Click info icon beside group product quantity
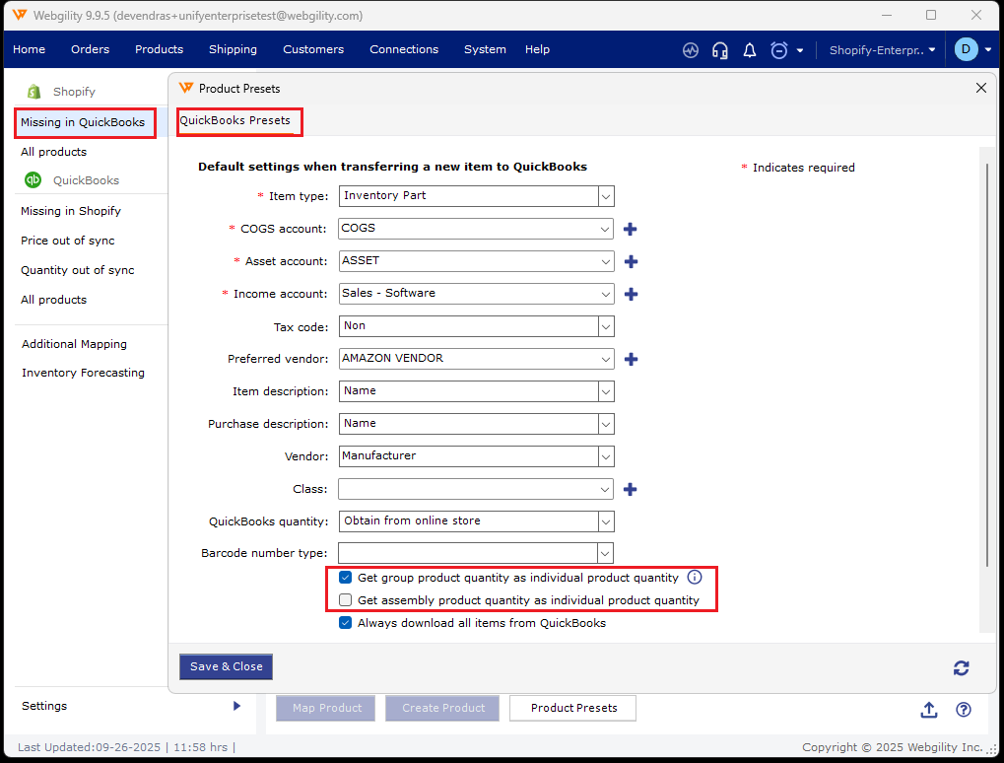Image resolution: width=1004 pixels, height=763 pixels. 695,578
